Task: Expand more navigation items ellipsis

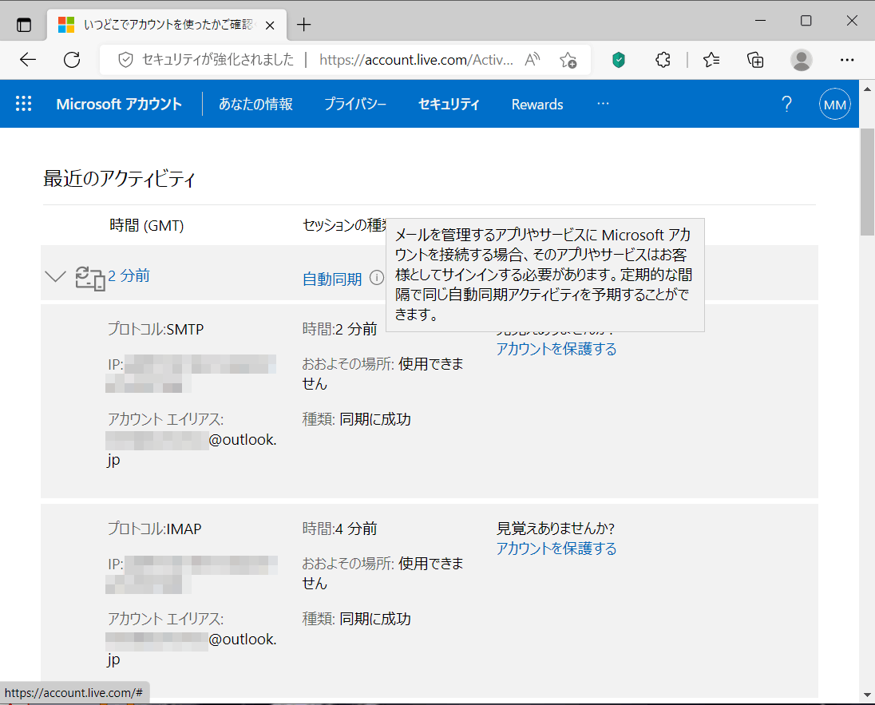Action: (603, 104)
